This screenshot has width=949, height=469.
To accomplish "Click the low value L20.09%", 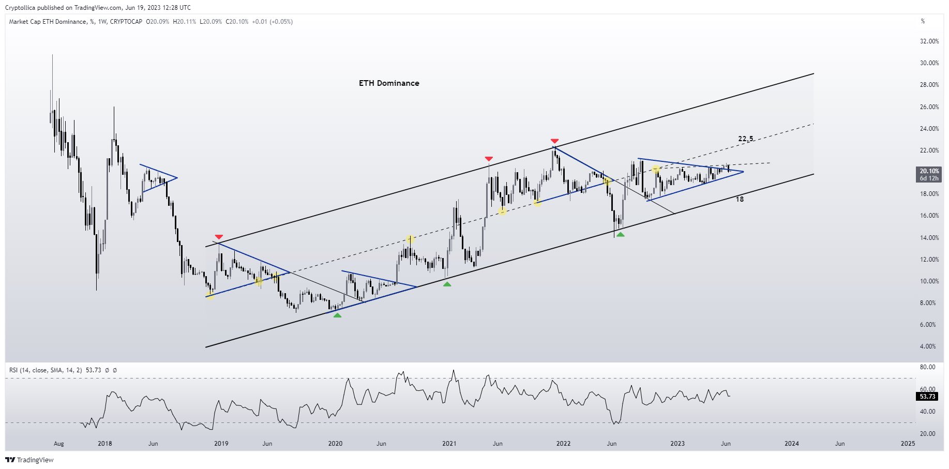I will click(x=211, y=22).
